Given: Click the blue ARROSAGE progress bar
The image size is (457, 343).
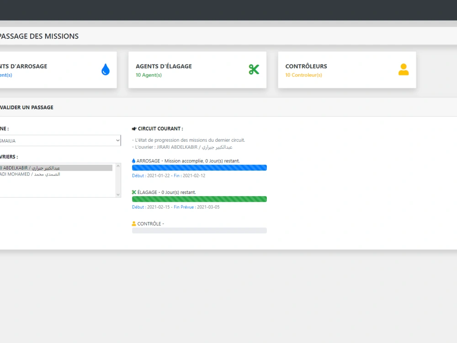Looking at the screenshot, I should tap(199, 168).
